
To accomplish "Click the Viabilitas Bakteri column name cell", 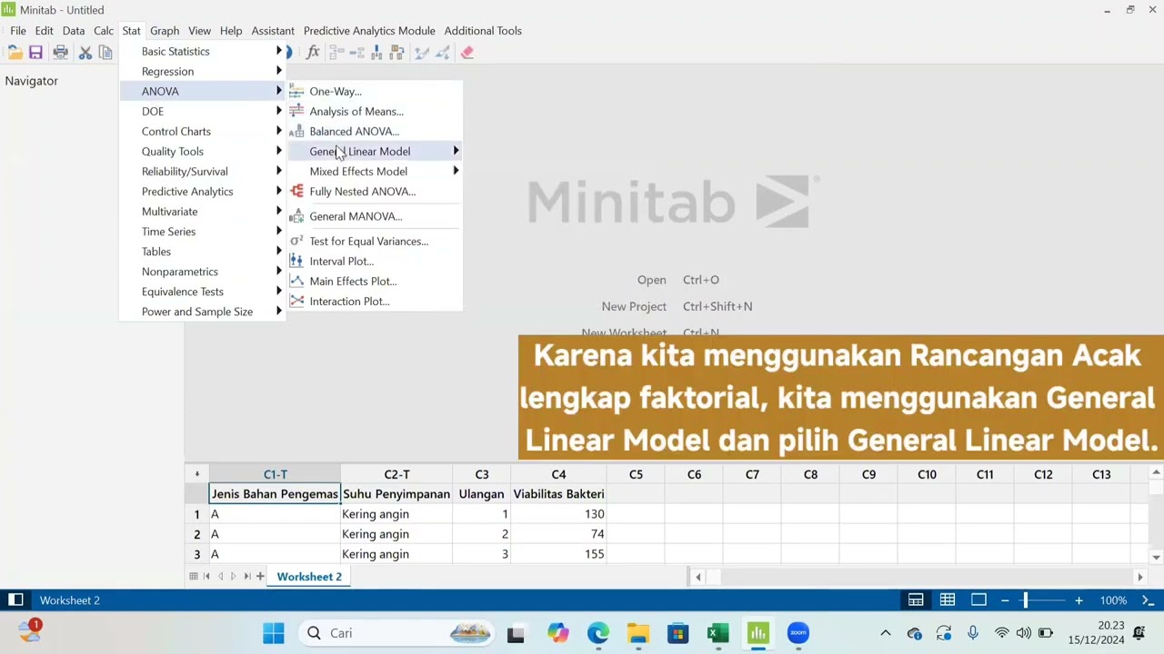I will point(558,494).
